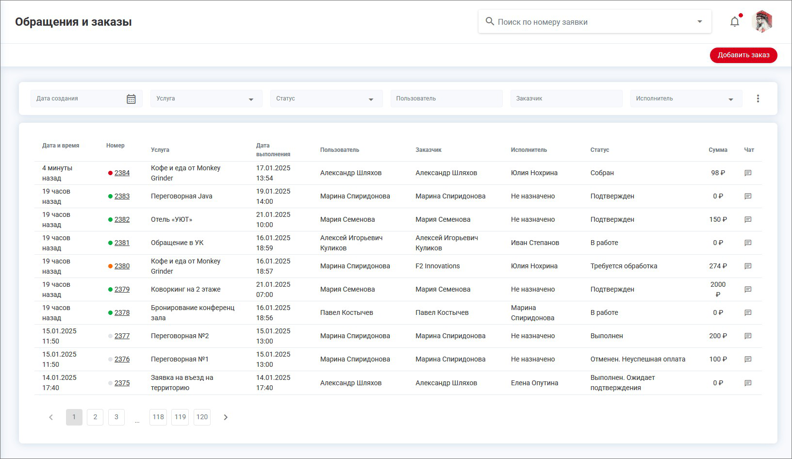Click the search magnifier icon
Image resolution: width=792 pixels, height=459 pixels.
[490, 22]
